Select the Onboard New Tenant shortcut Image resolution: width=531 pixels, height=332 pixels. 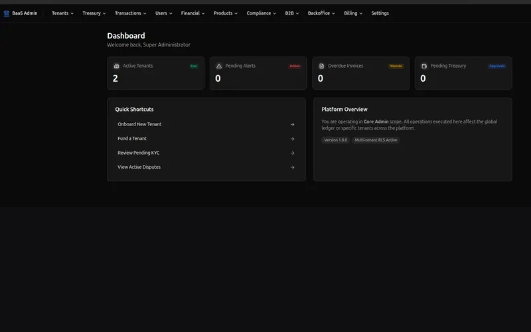point(206,124)
